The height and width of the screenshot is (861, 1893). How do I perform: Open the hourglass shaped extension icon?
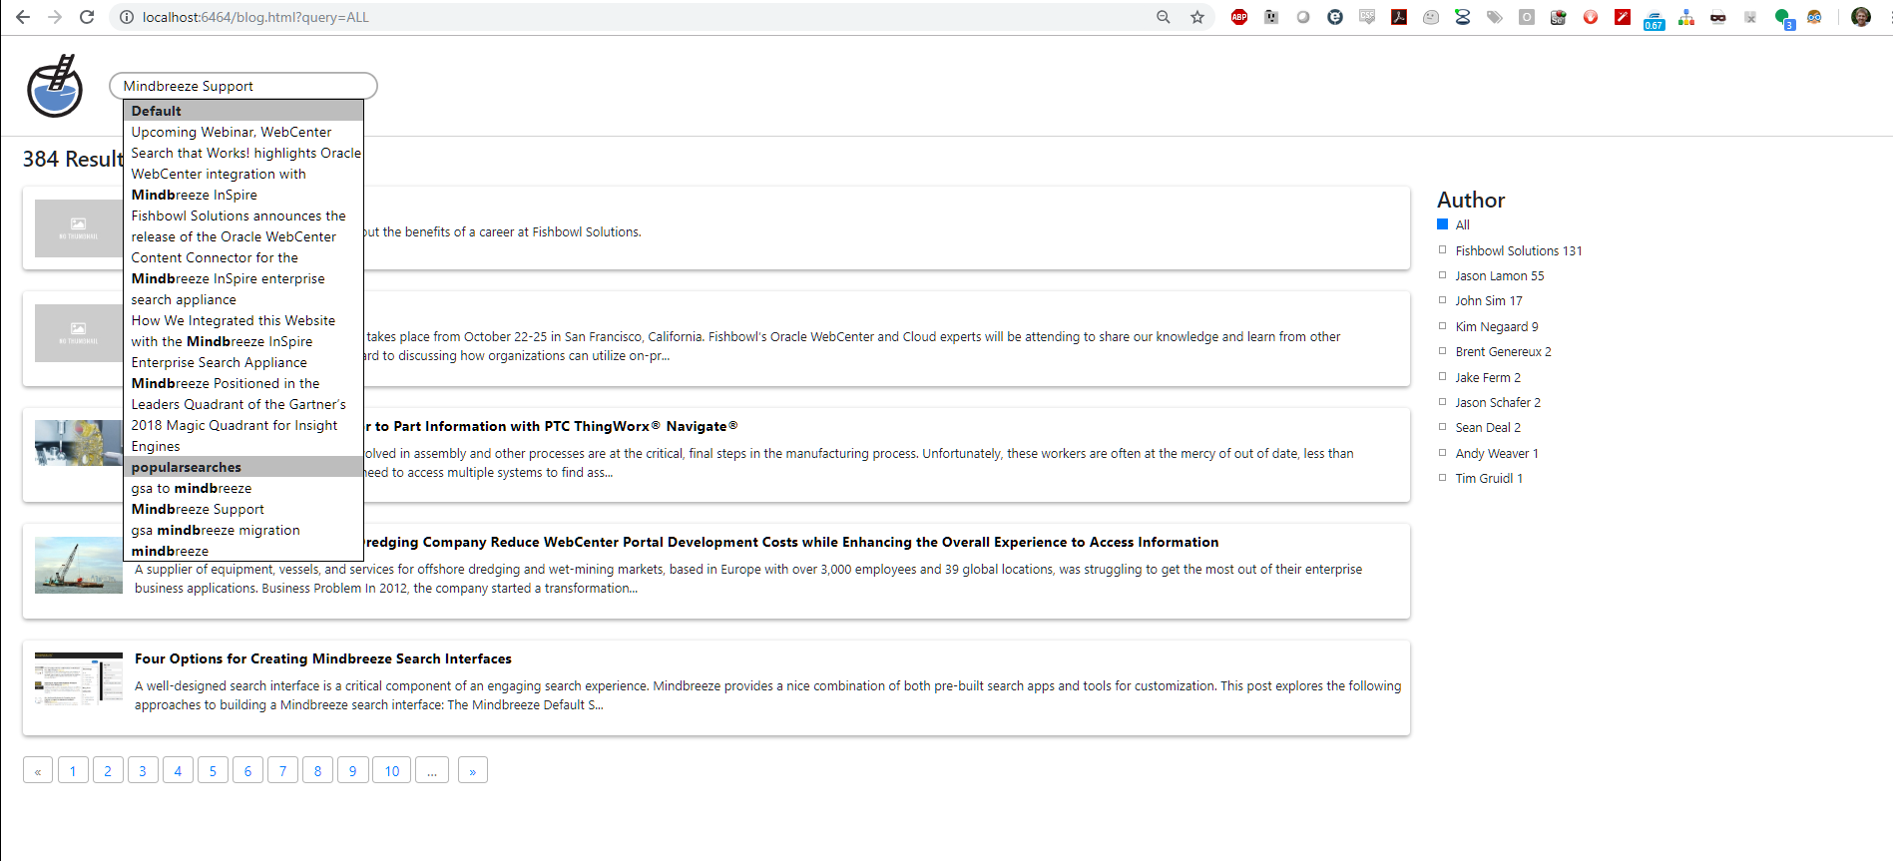(1463, 17)
